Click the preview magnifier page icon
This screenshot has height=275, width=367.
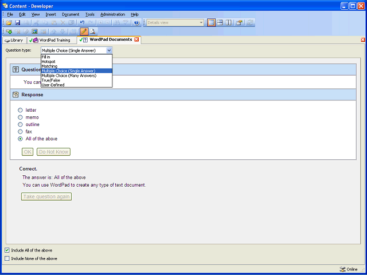(93, 32)
